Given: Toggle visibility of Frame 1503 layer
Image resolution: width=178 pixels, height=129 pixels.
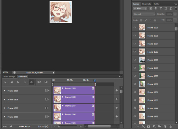Looking at the screenshot, I should click(135, 76).
